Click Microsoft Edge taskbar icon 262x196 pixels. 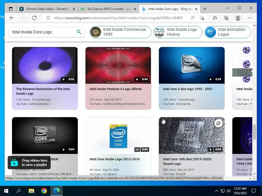(x=57, y=191)
